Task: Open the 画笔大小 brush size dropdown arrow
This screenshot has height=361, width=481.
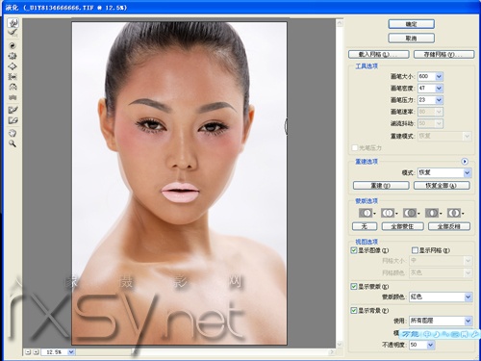Action: click(x=439, y=76)
